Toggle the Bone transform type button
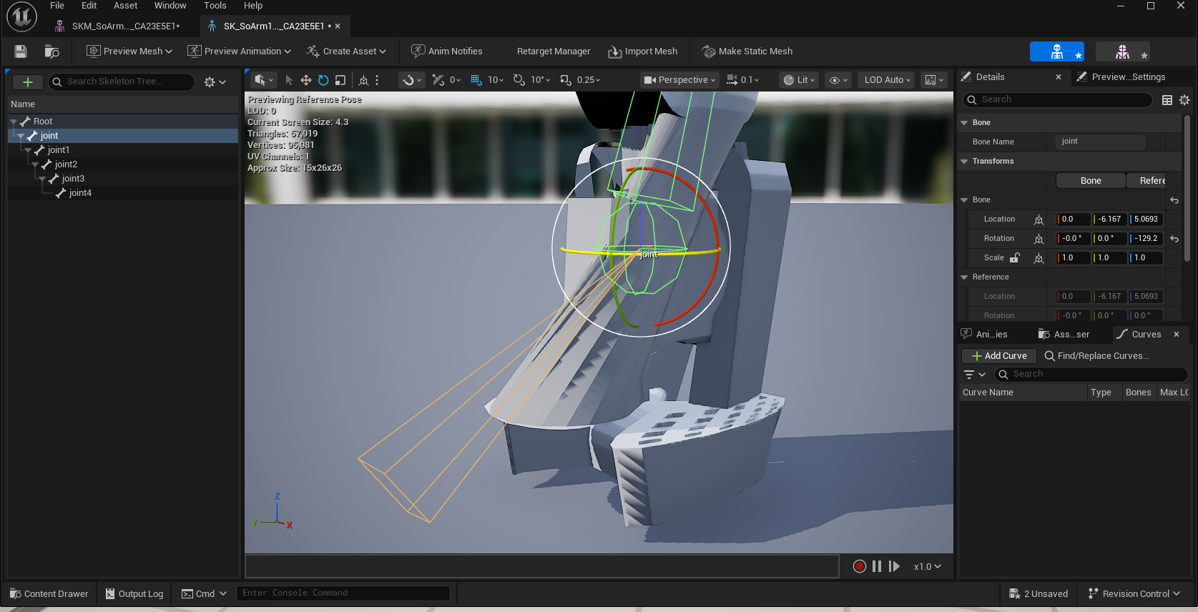Viewport: 1198px width, 612px height. click(1091, 181)
